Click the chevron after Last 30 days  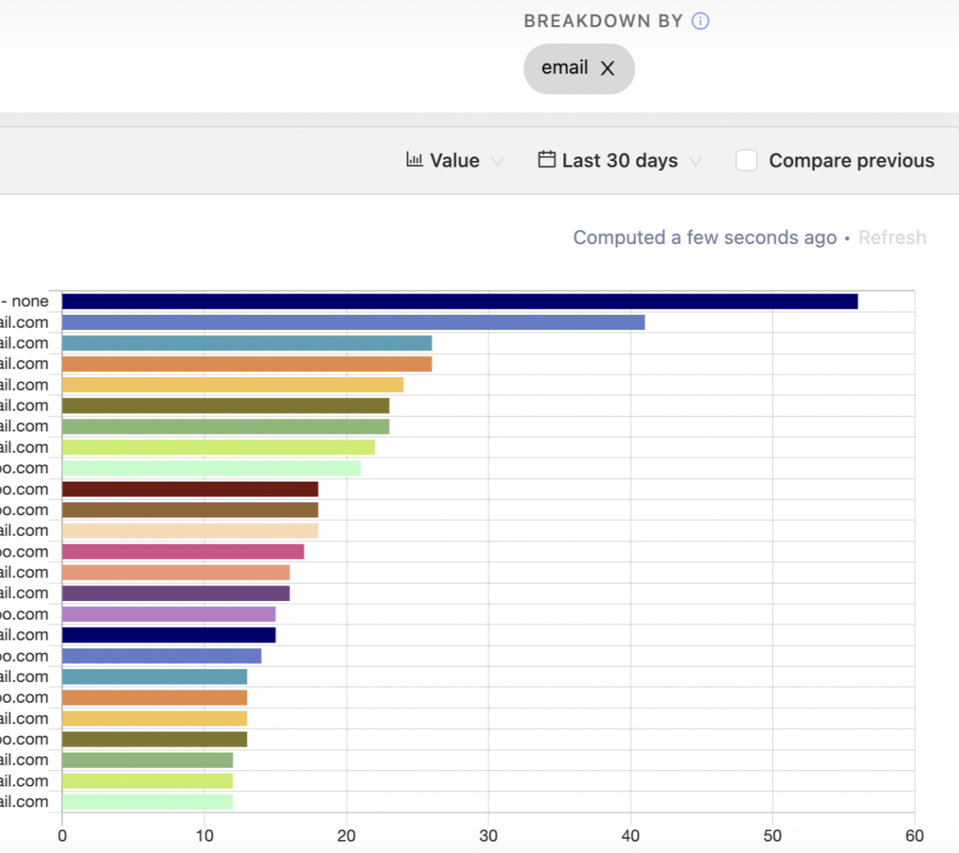click(695, 161)
